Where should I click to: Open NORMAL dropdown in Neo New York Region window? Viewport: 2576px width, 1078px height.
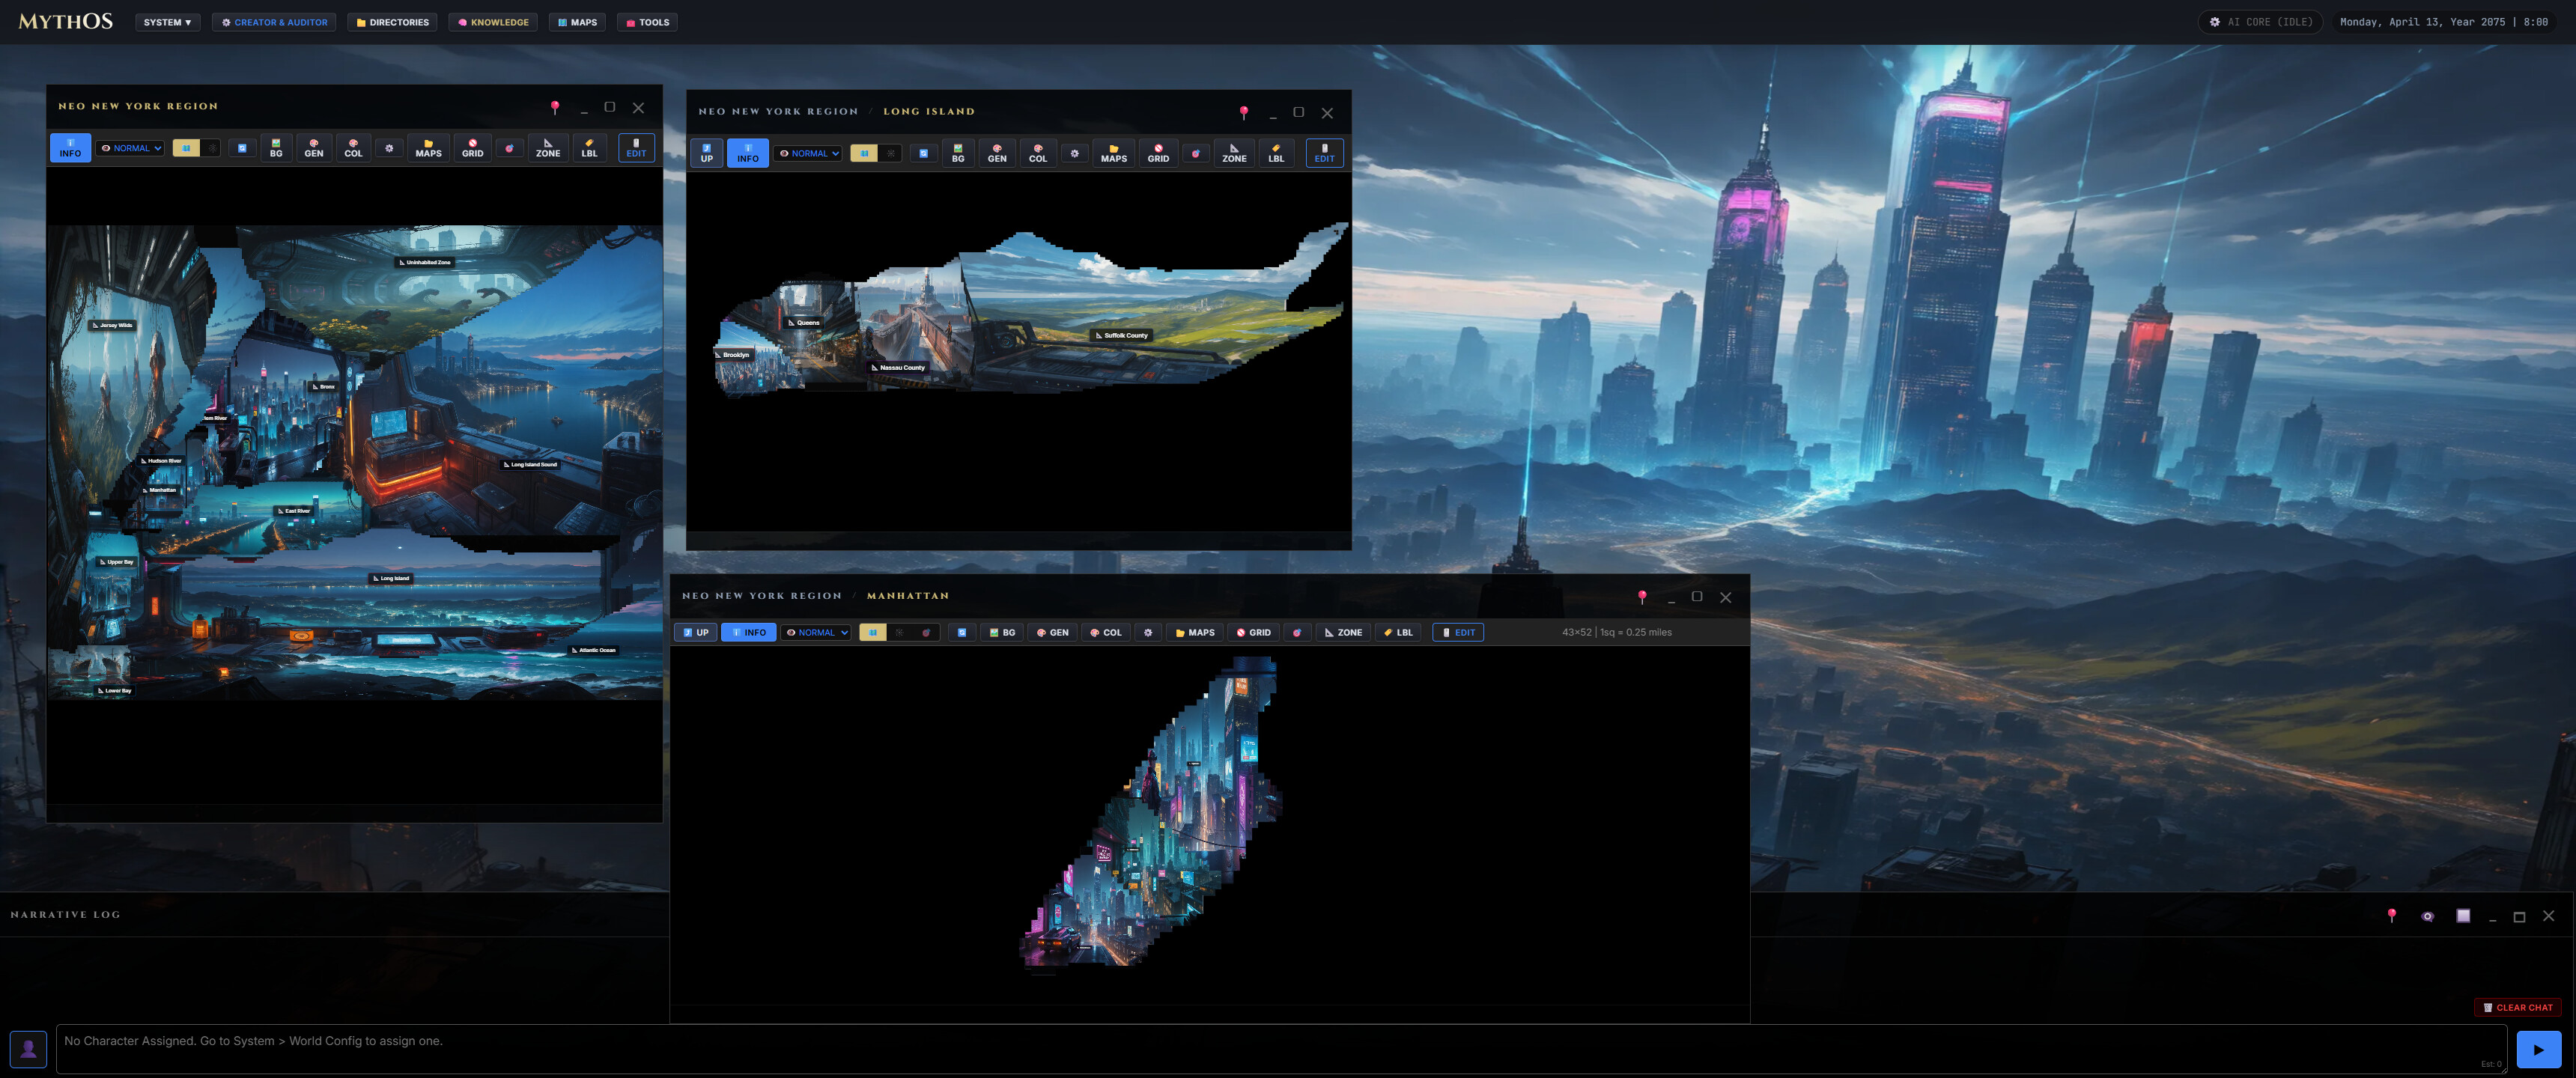pyautogui.click(x=130, y=148)
